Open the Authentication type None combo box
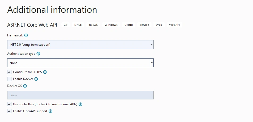Image resolution: width=253 pixels, height=122 pixels. 80,63
